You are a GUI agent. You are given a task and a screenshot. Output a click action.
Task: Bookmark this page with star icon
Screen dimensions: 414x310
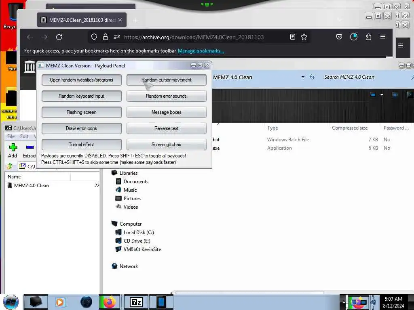point(304,37)
